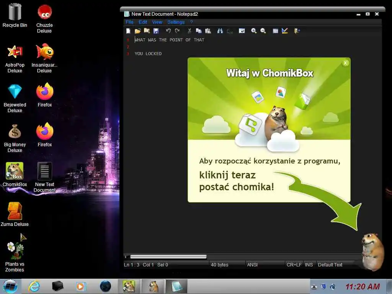Open the ? help menu in Notepad2
The height and width of the screenshot is (294, 392).
(191, 22)
